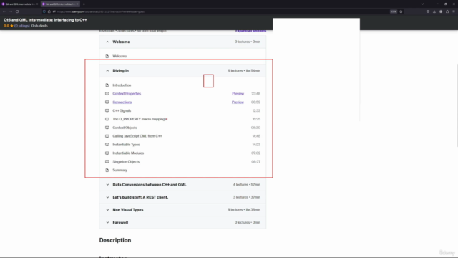Click video icon beside C++ Signals
This screenshot has width=458, height=258.
107,110
